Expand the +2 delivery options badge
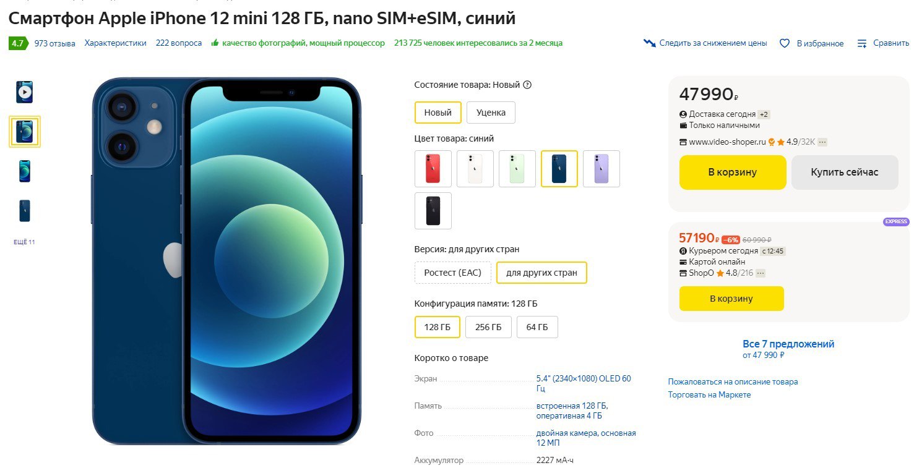914x468 pixels. coord(764,114)
